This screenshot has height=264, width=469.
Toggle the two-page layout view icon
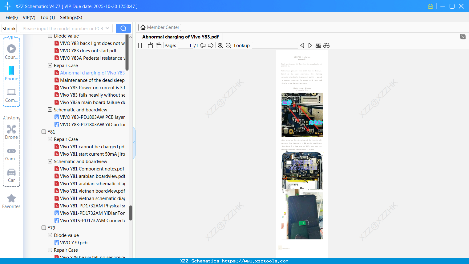pyautogui.click(x=141, y=46)
